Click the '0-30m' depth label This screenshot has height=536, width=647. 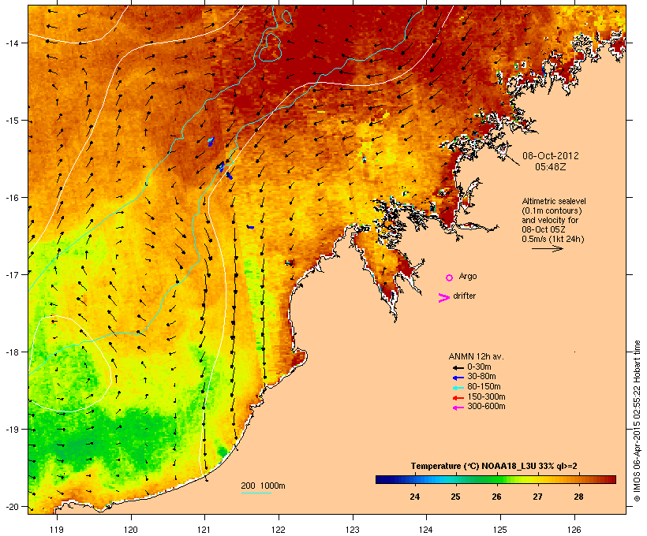(x=479, y=367)
